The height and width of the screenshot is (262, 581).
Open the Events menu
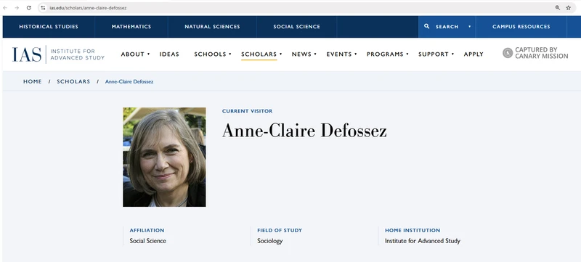(x=338, y=54)
